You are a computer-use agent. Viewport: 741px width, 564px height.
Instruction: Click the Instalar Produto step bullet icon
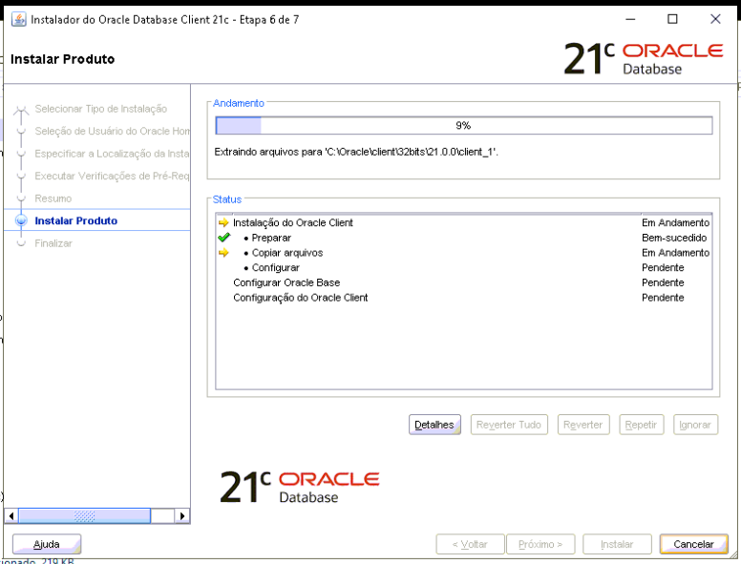pos(21,220)
